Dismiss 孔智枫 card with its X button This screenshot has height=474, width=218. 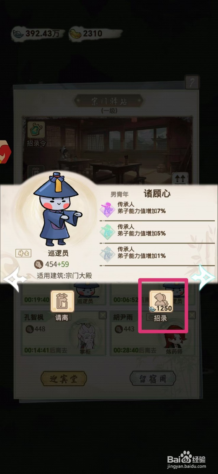pyautogui.click(x=103, y=315)
